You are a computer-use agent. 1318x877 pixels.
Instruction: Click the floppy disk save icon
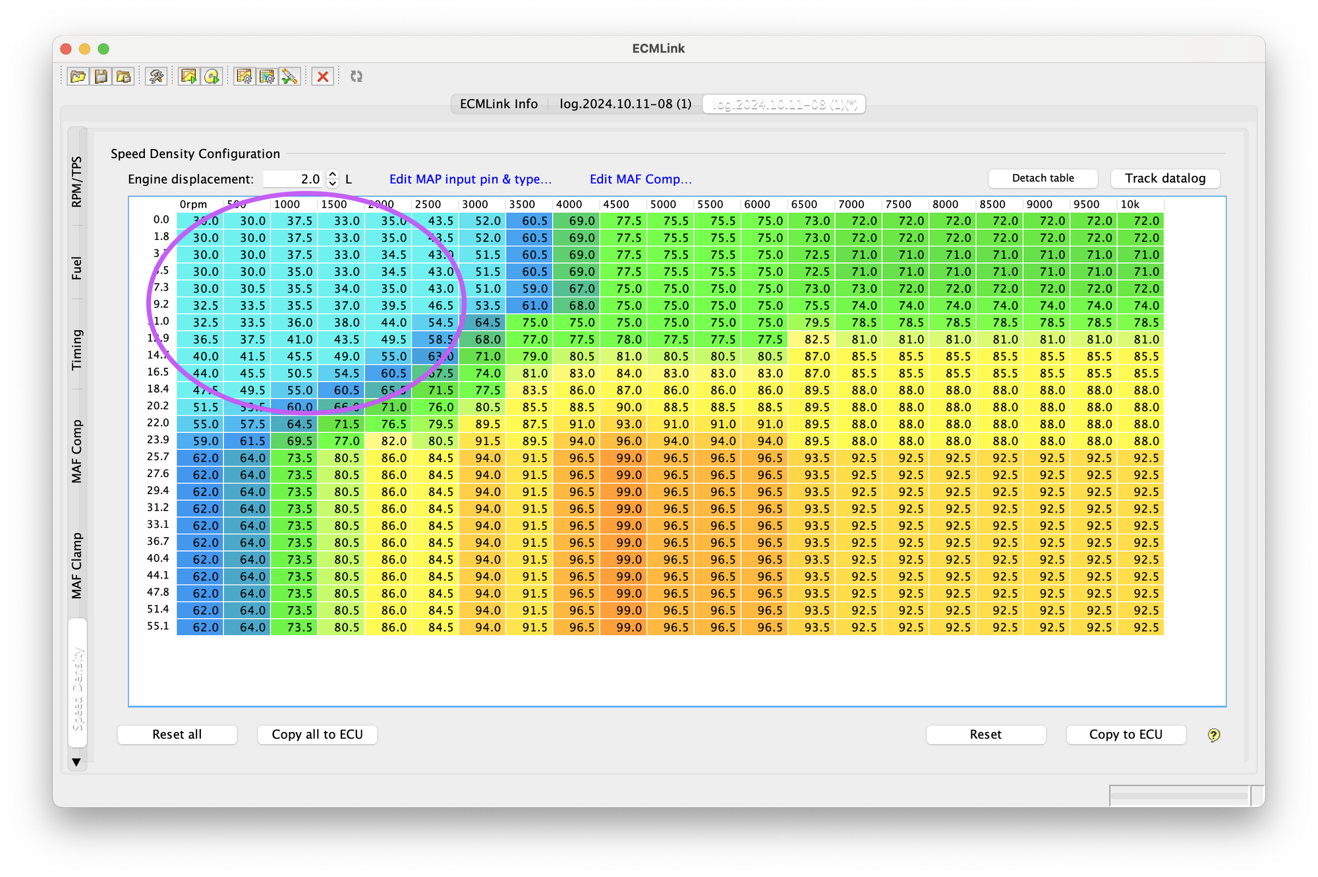[101, 76]
